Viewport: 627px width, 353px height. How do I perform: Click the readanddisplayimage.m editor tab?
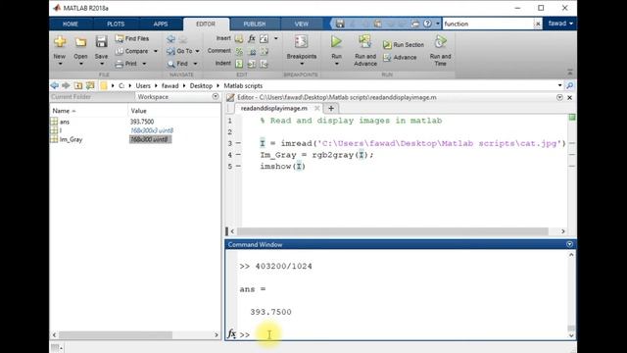pos(274,109)
